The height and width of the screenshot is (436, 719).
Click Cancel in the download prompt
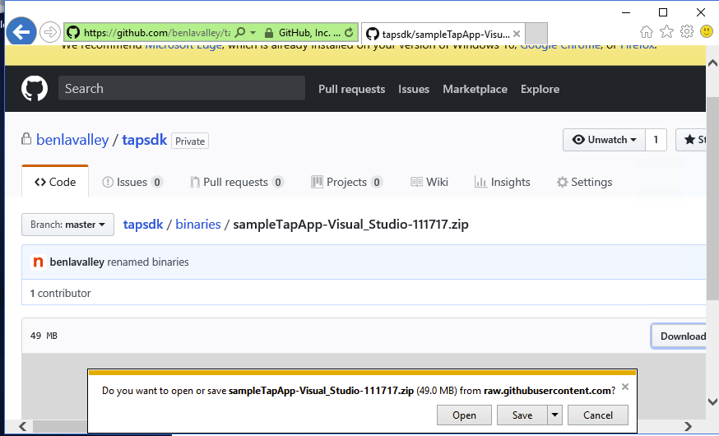tap(597, 415)
